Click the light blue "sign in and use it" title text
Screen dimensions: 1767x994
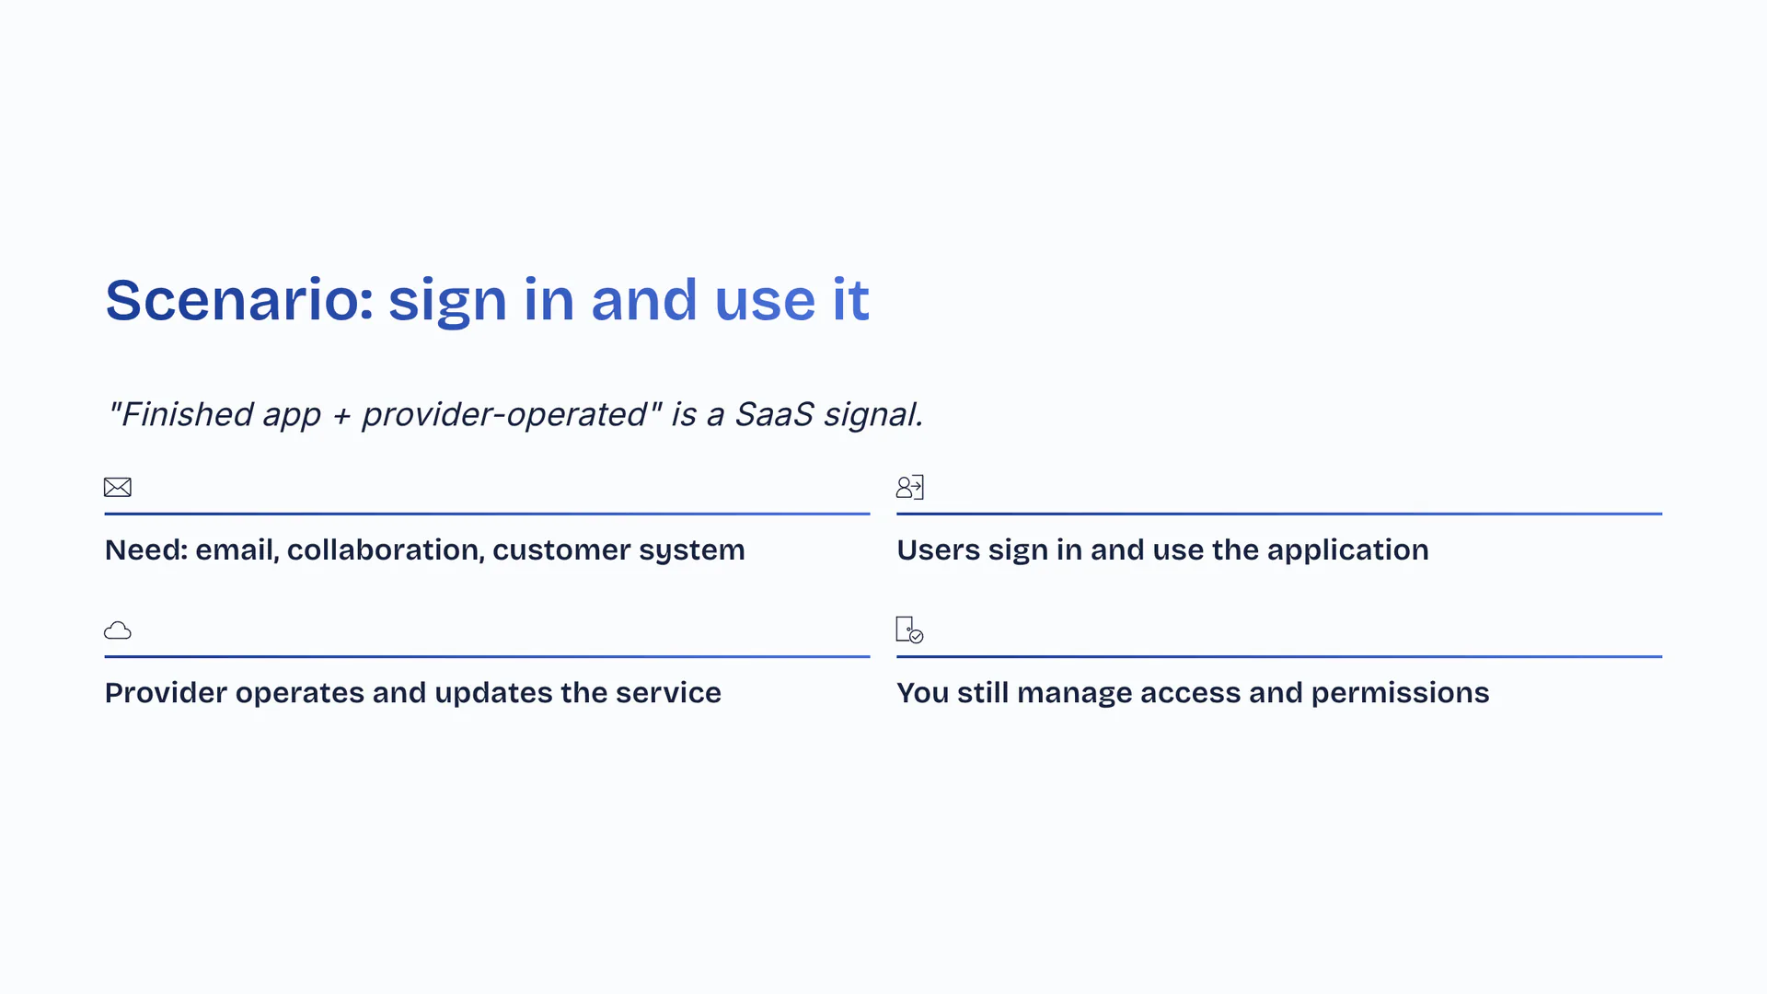(629, 300)
